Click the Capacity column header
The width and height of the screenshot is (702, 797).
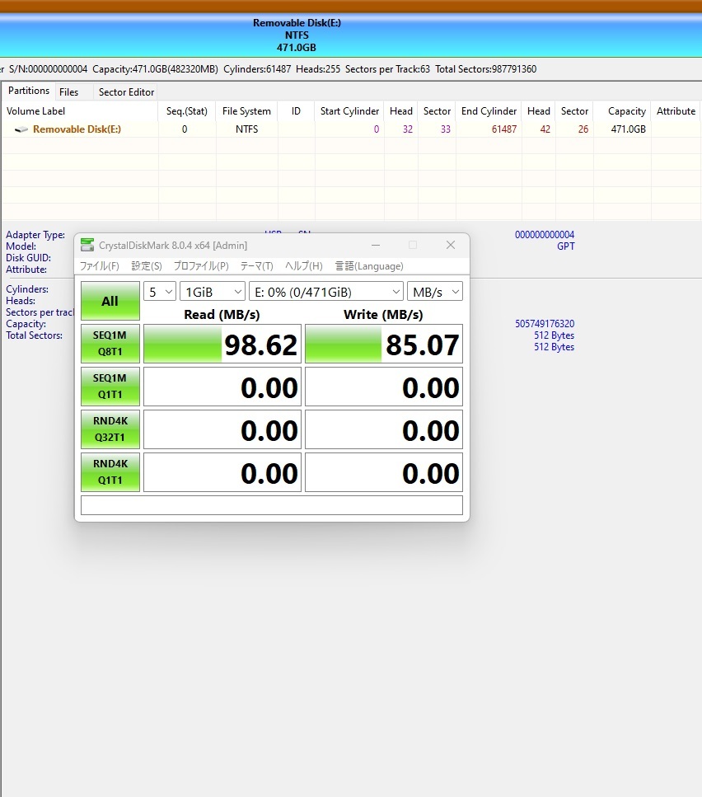pyautogui.click(x=626, y=111)
